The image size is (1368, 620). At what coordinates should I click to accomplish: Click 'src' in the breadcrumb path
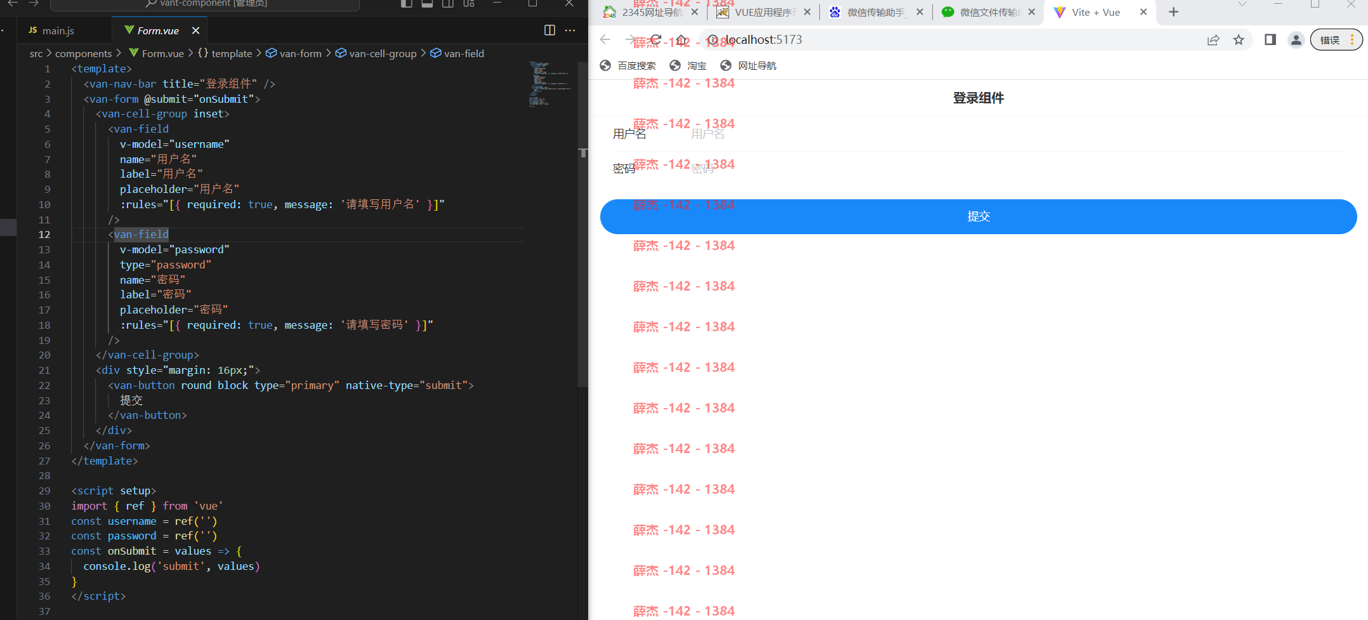click(36, 54)
